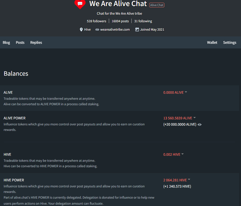Open the Posts tab

[x=20, y=43]
